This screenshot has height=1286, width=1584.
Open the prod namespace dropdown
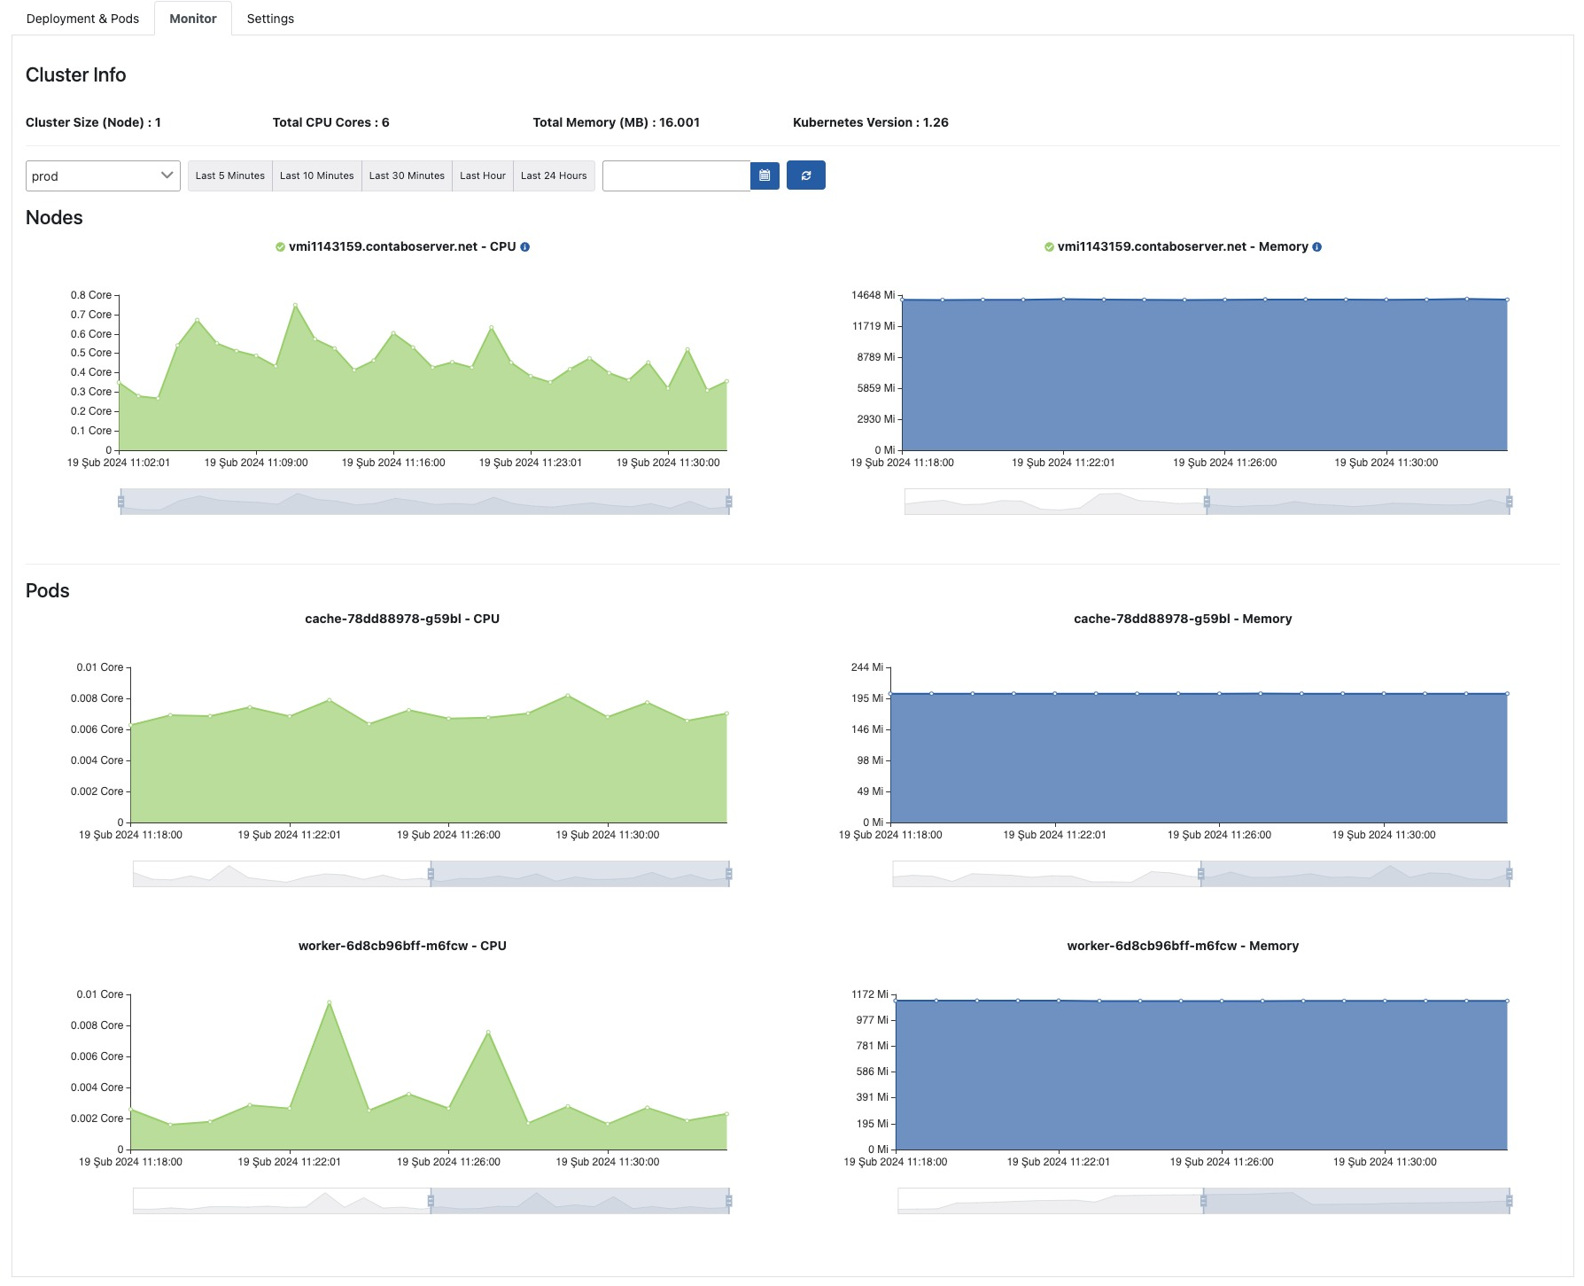coord(103,175)
